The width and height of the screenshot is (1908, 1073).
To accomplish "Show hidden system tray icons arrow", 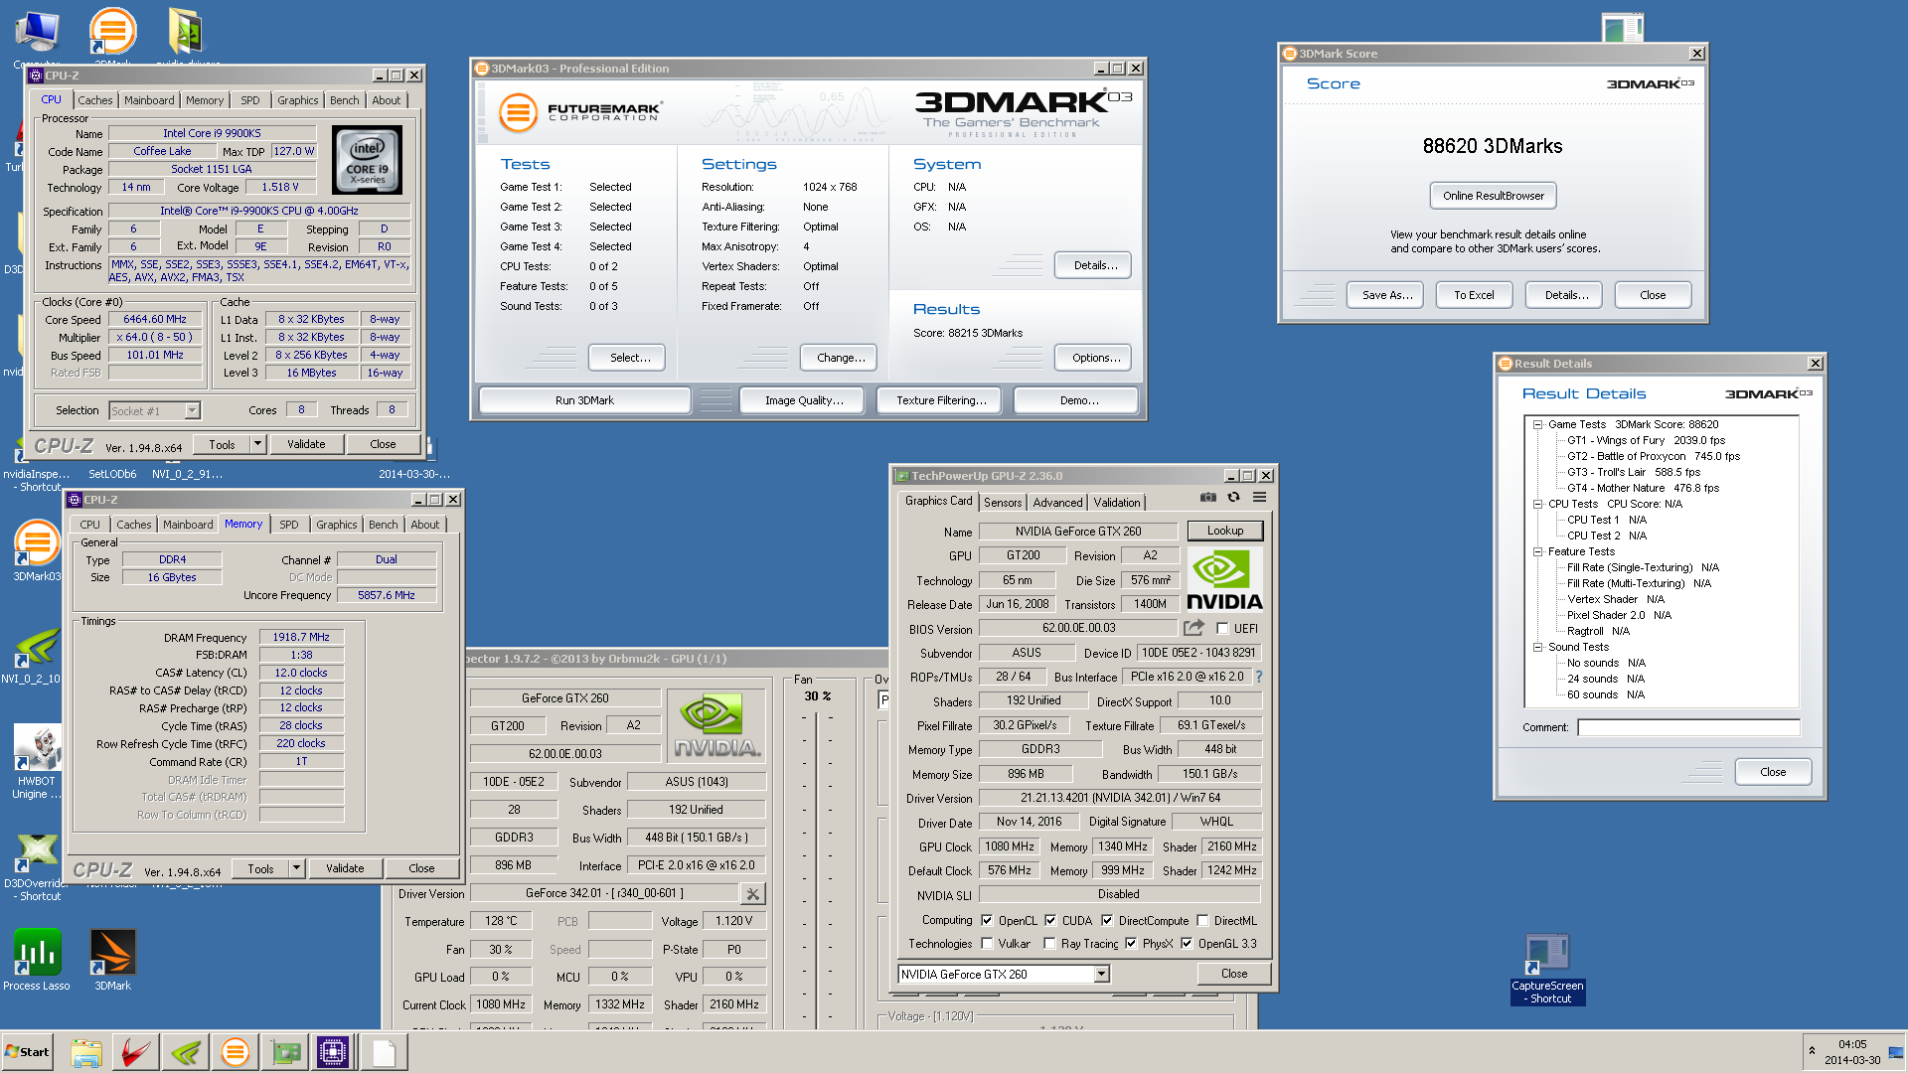I will [x=1812, y=1051].
